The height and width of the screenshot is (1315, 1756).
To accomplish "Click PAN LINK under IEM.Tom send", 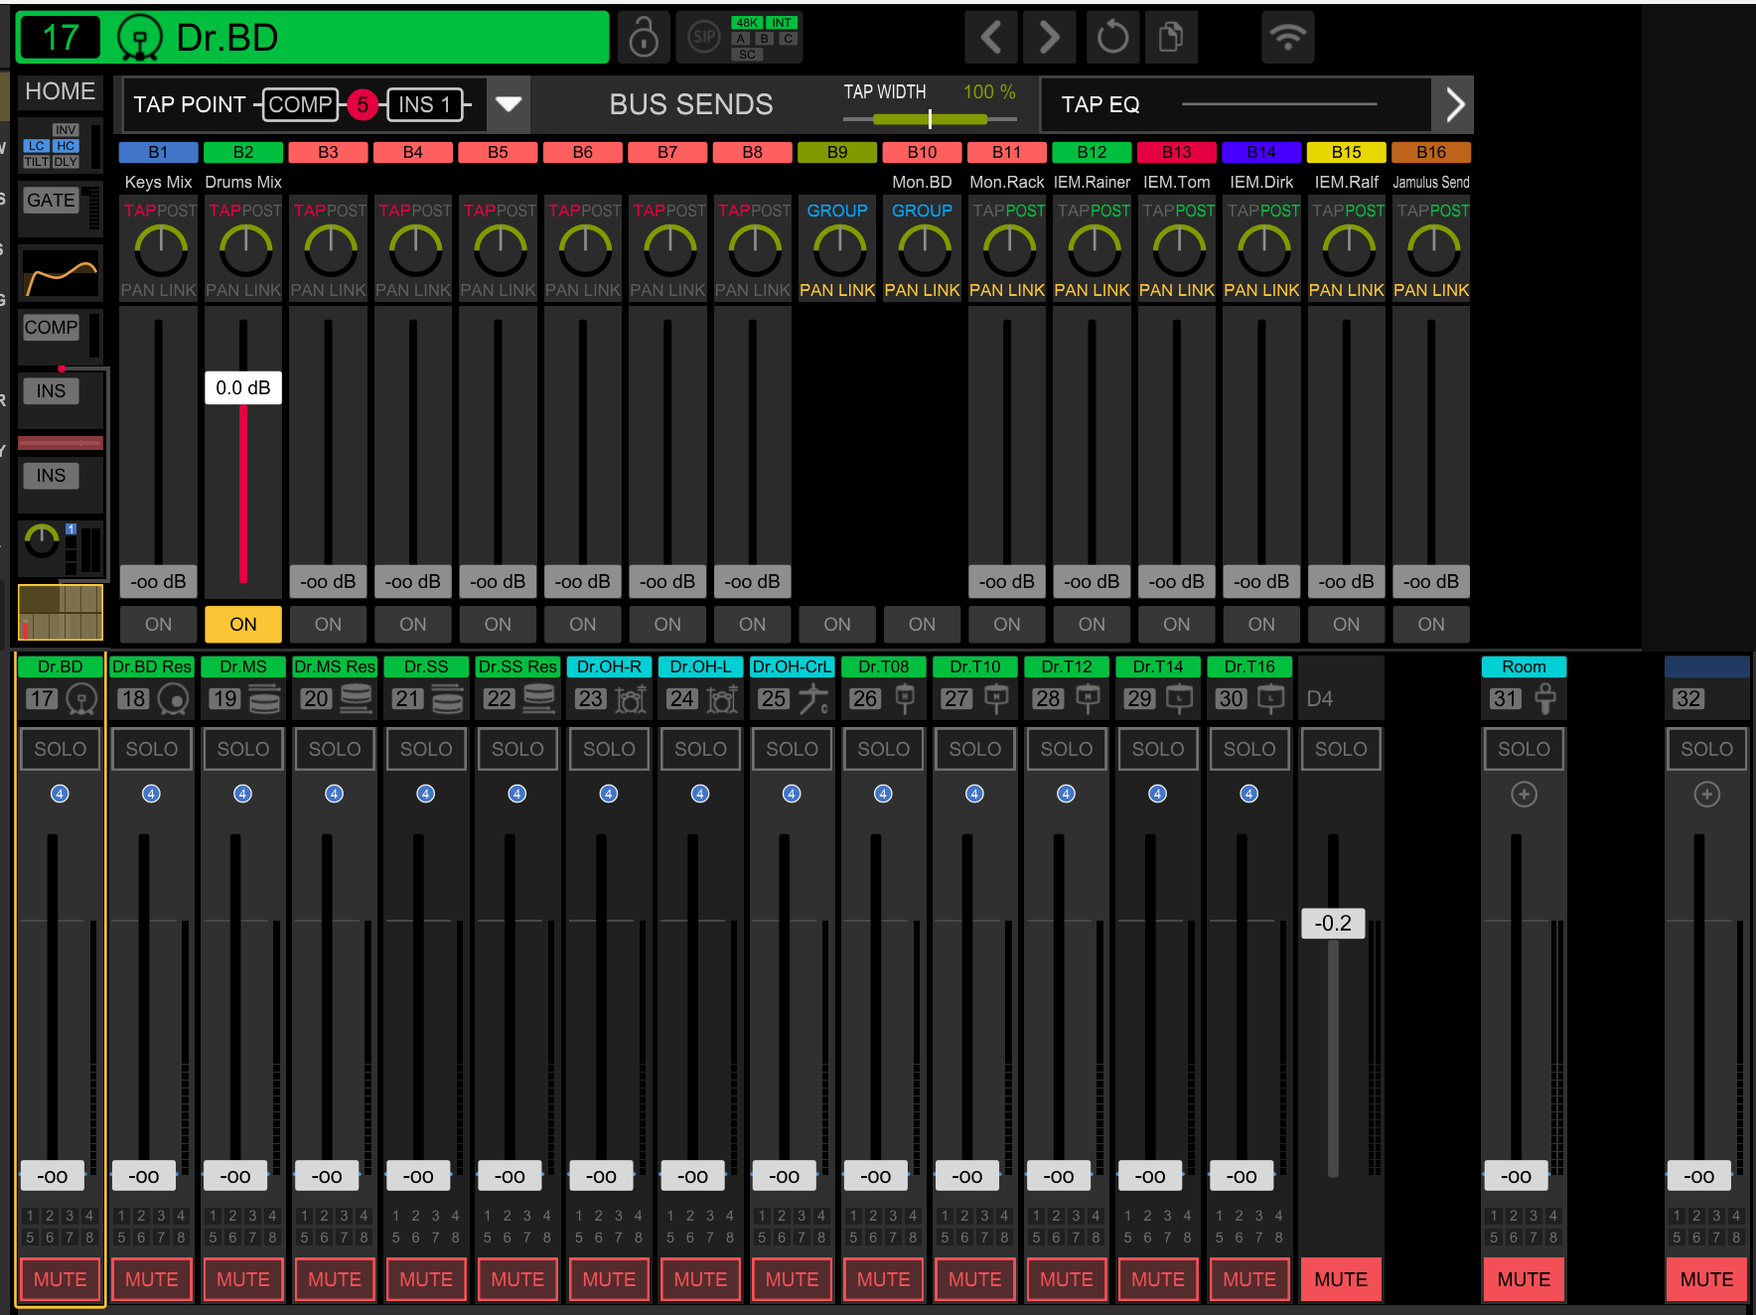I will 1176,290.
